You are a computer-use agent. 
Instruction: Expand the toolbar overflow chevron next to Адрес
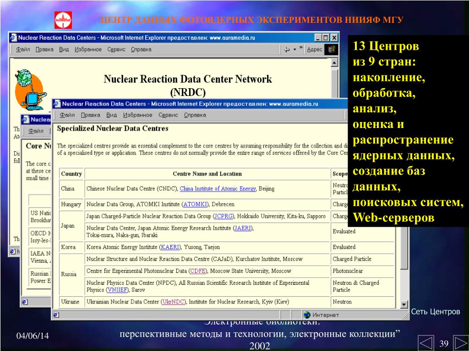301,48
